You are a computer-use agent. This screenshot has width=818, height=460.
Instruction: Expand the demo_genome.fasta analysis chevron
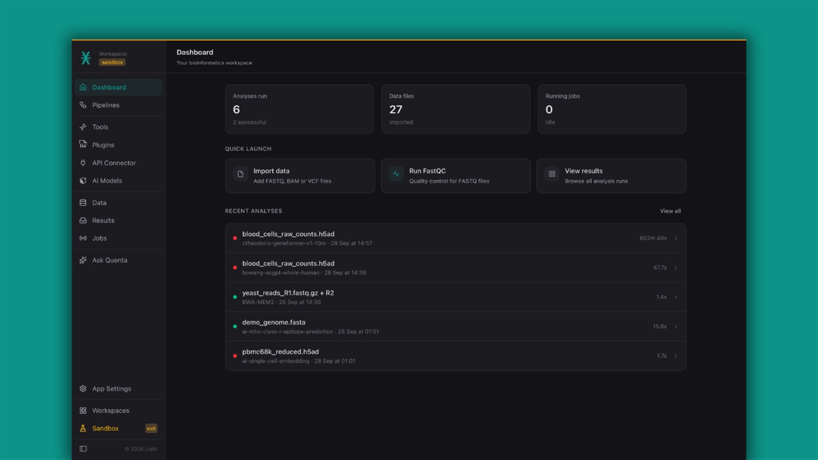[676, 327]
